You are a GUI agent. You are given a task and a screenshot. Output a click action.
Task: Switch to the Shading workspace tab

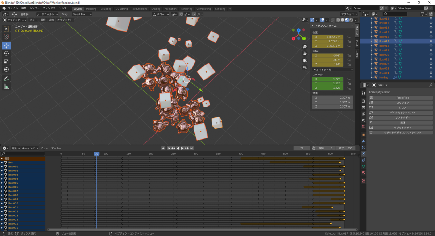click(156, 9)
